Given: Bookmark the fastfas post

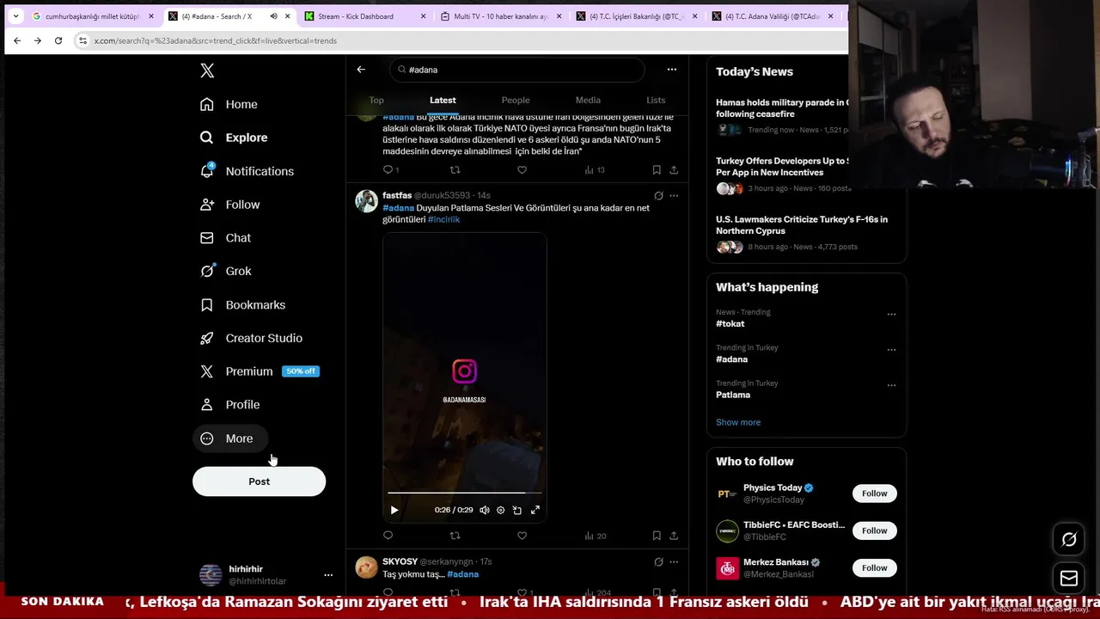Looking at the screenshot, I should coord(657,536).
